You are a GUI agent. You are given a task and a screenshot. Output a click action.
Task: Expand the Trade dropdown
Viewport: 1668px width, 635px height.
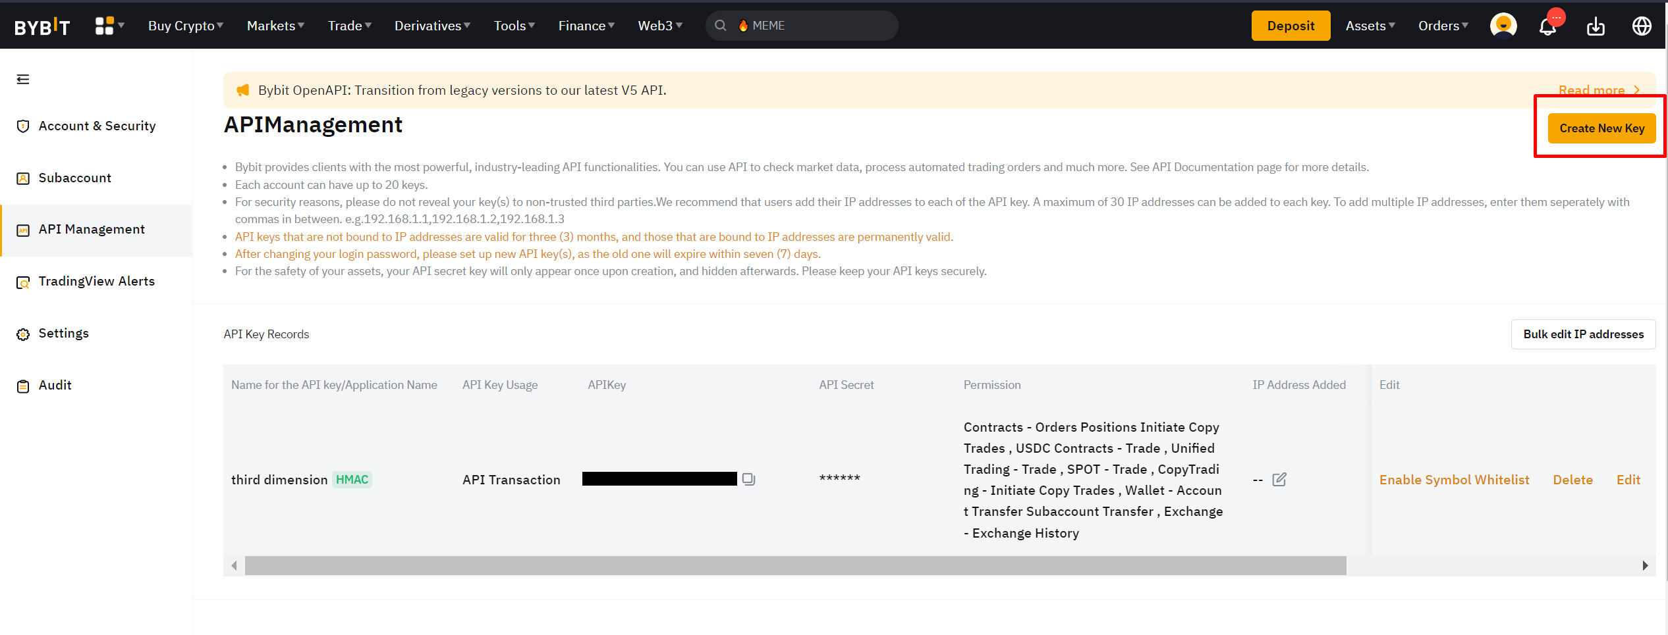[350, 26]
